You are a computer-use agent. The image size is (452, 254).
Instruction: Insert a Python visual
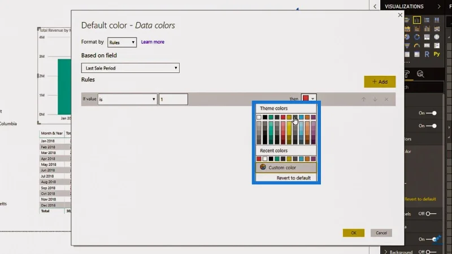[x=437, y=54]
